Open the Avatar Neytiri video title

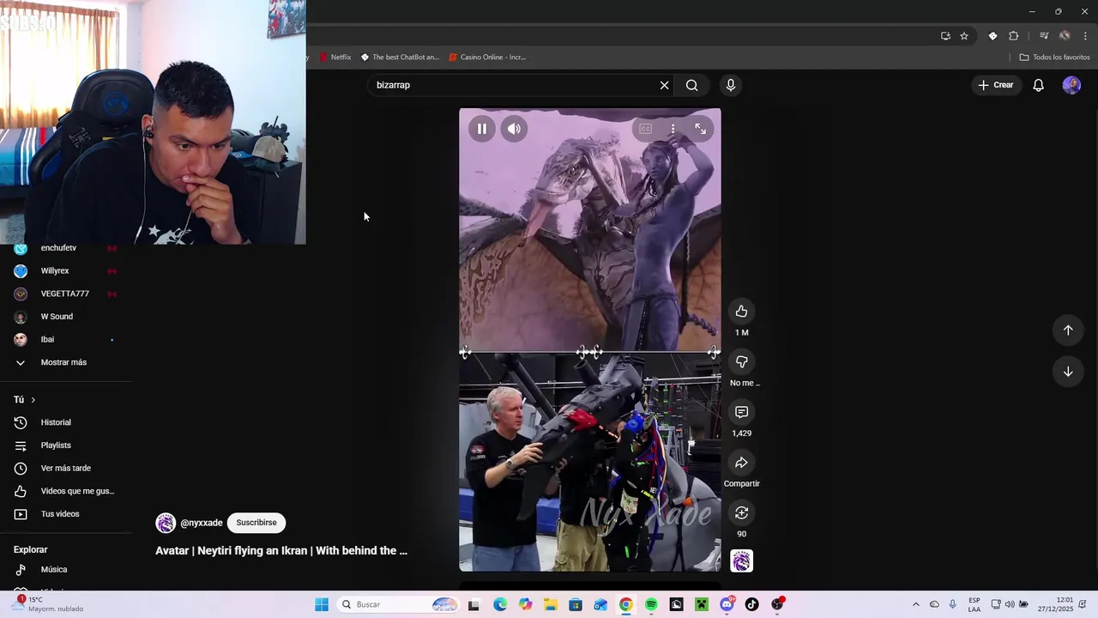tap(281, 551)
